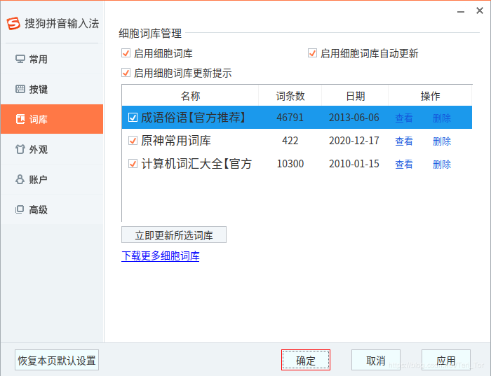Click the date 2013-06-06

(x=354, y=118)
